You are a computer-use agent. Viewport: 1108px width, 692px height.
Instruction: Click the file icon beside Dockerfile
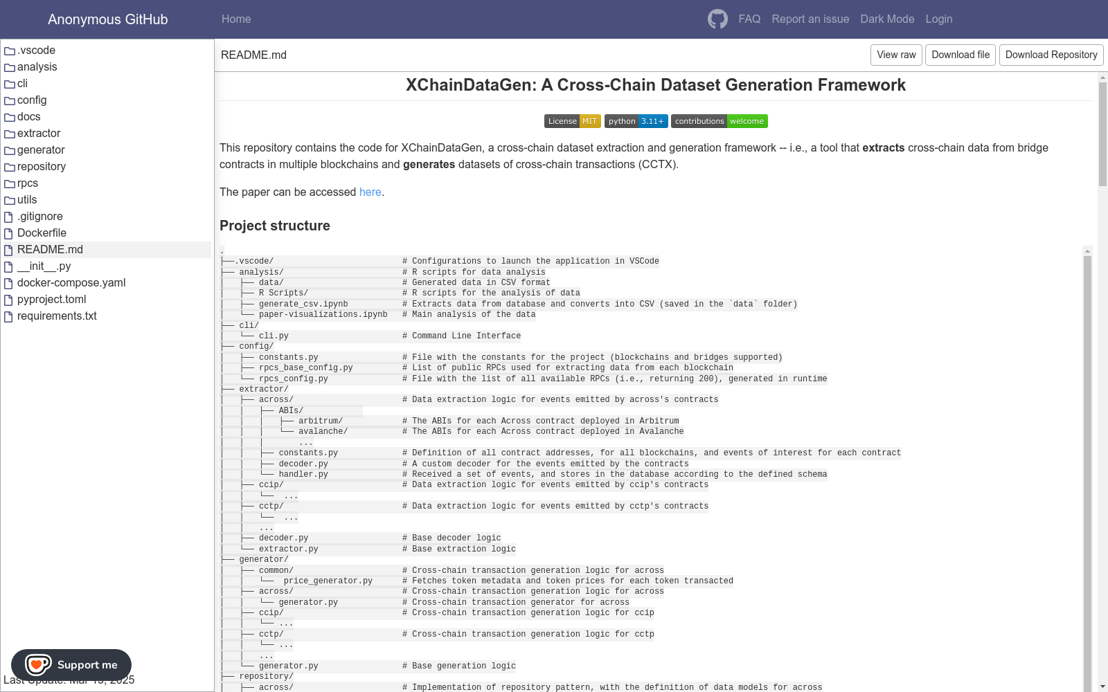[9, 233]
